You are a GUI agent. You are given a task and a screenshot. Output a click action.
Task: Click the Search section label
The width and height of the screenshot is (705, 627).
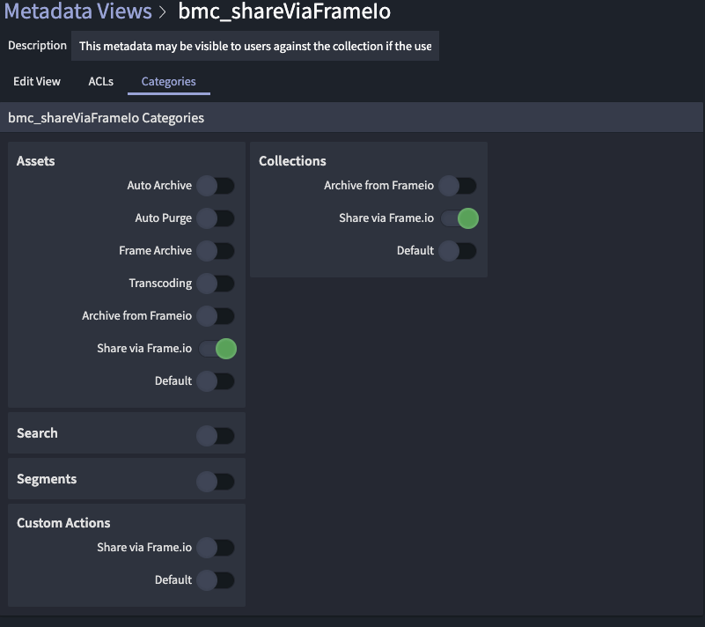click(x=37, y=433)
